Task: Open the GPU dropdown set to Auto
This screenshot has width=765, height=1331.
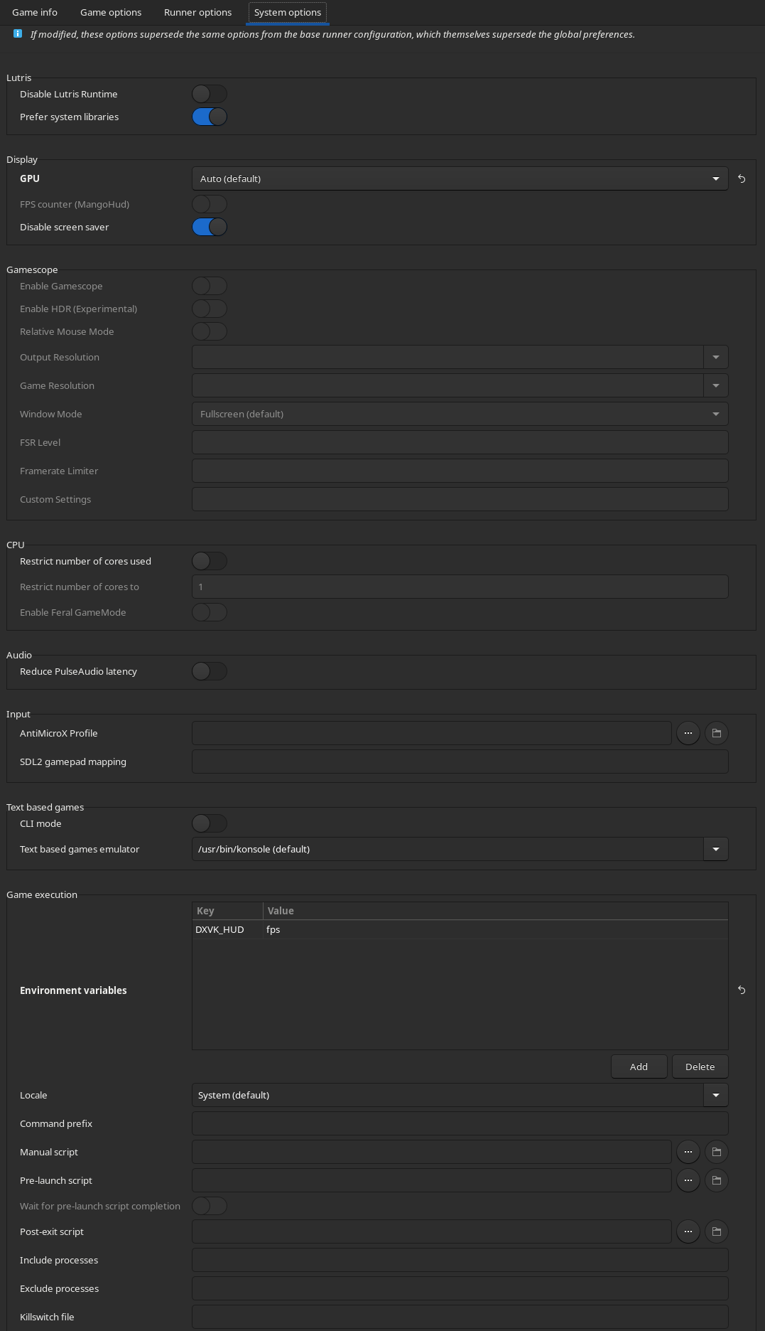Action: tap(460, 178)
